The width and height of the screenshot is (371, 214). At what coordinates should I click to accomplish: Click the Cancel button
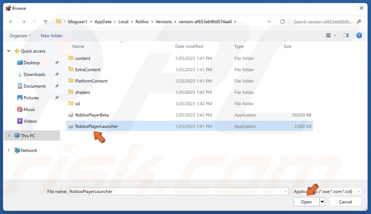coord(345,202)
